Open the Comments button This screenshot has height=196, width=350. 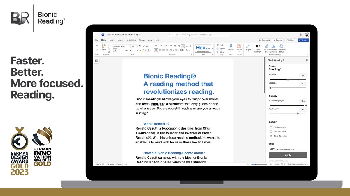tap(264, 40)
